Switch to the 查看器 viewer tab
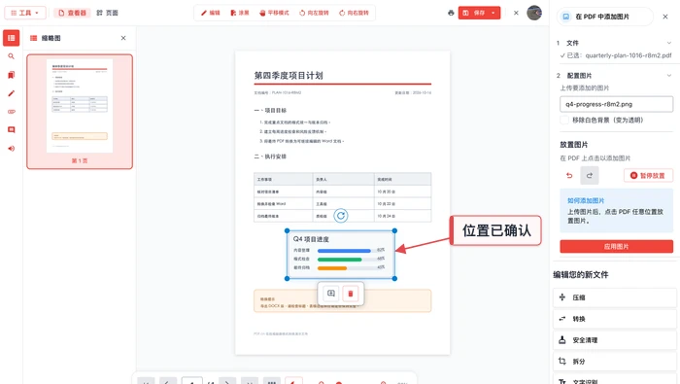The image size is (680, 384). [x=73, y=13]
